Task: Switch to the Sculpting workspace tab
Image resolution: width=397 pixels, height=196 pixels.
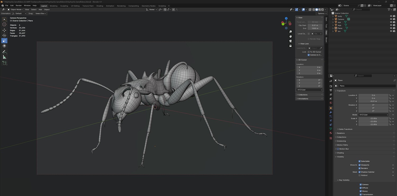Action: (x=64, y=6)
